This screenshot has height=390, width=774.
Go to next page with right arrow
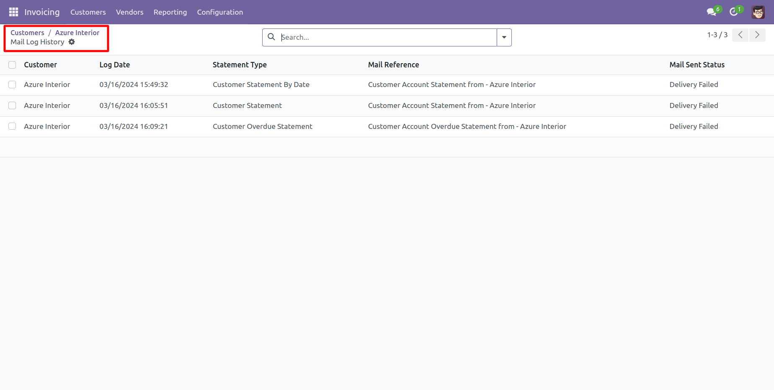pyautogui.click(x=757, y=35)
